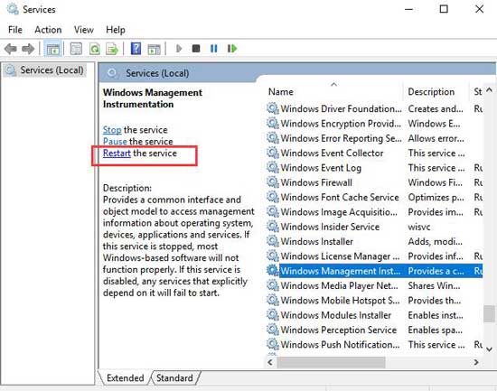Click gear icon beside Windows Font Cache Service

272,197
